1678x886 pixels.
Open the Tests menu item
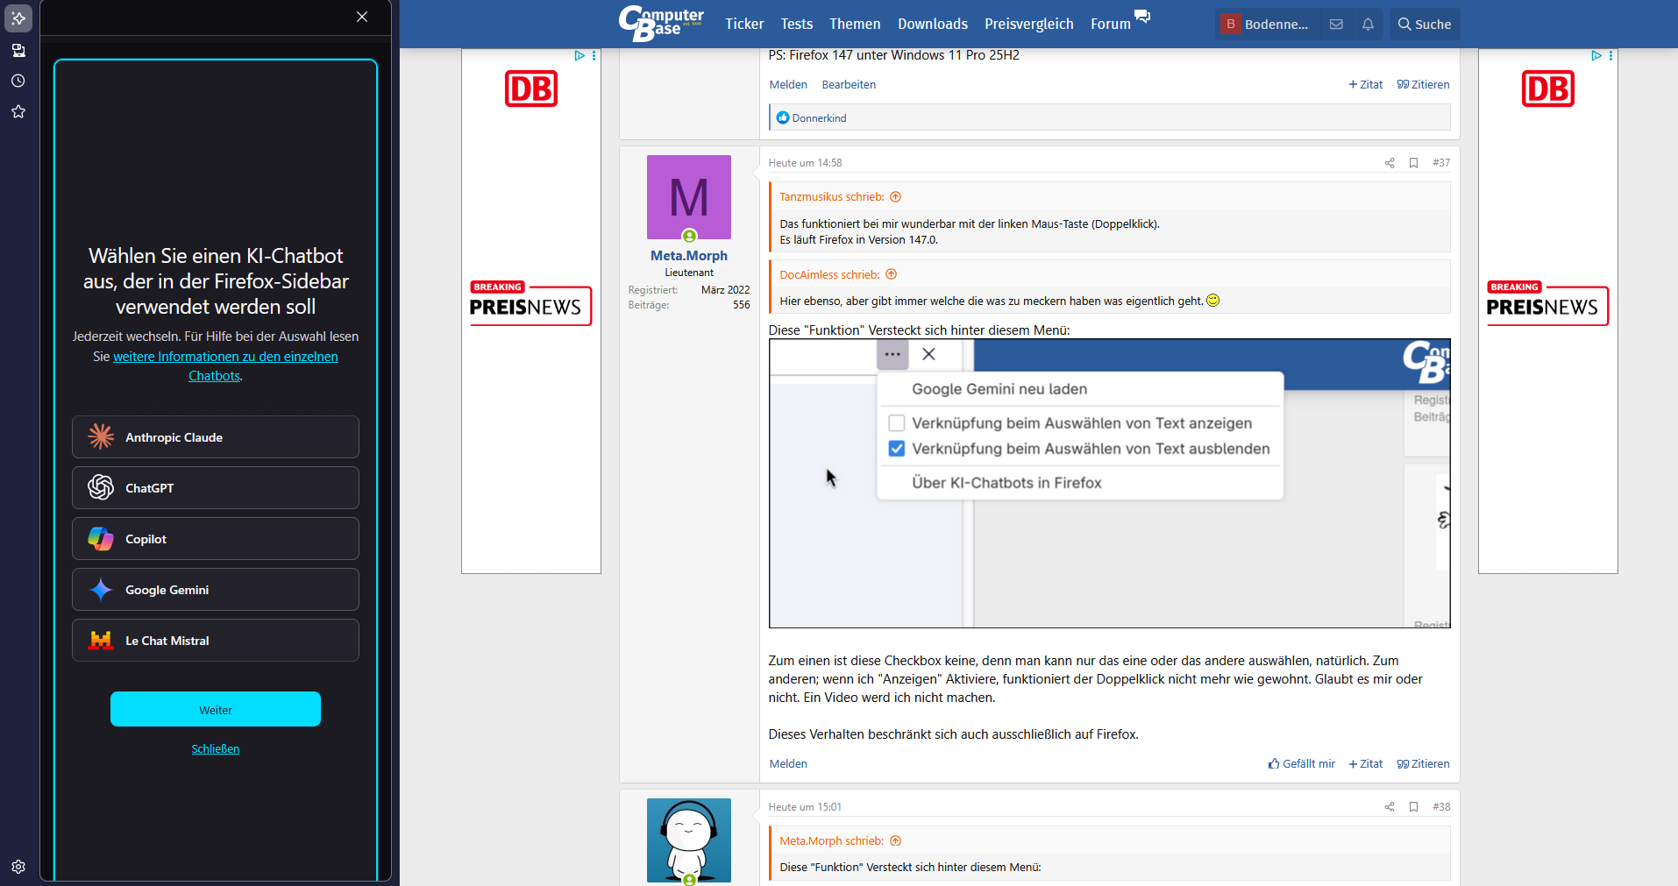[x=797, y=24]
